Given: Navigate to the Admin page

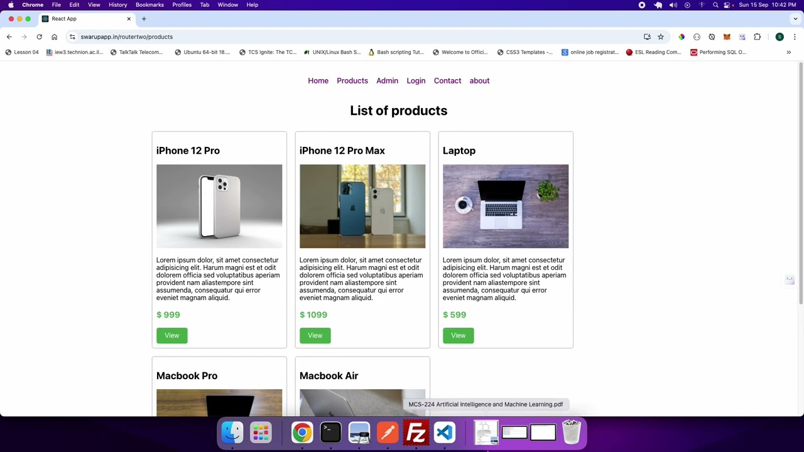Looking at the screenshot, I should 387,81.
